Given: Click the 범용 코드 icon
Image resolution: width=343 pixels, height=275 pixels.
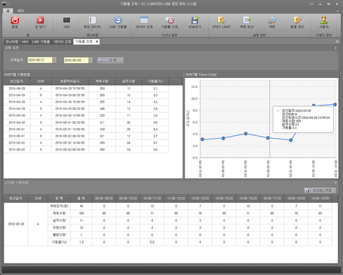Looking at the screenshot, I should coord(297,20).
